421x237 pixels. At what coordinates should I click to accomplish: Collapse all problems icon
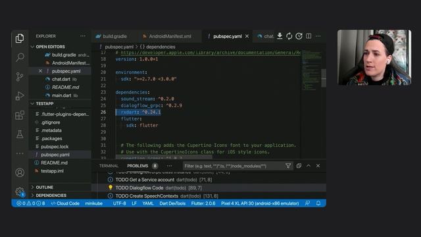click(x=299, y=166)
